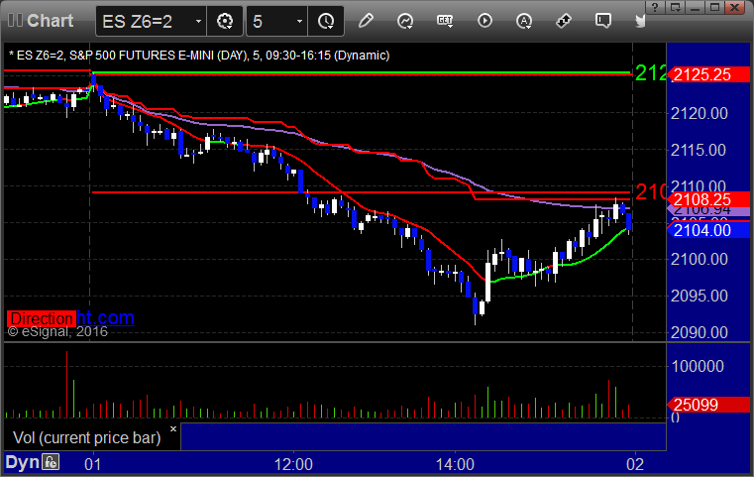
Task: Click the 14:00 time axis label
Action: click(455, 464)
